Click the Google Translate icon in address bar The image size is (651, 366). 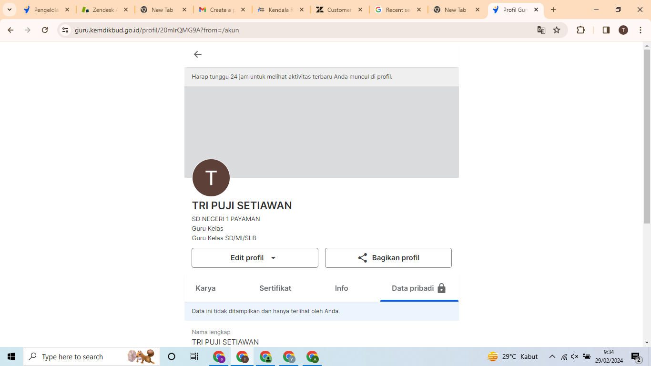(x=541, y=30)
